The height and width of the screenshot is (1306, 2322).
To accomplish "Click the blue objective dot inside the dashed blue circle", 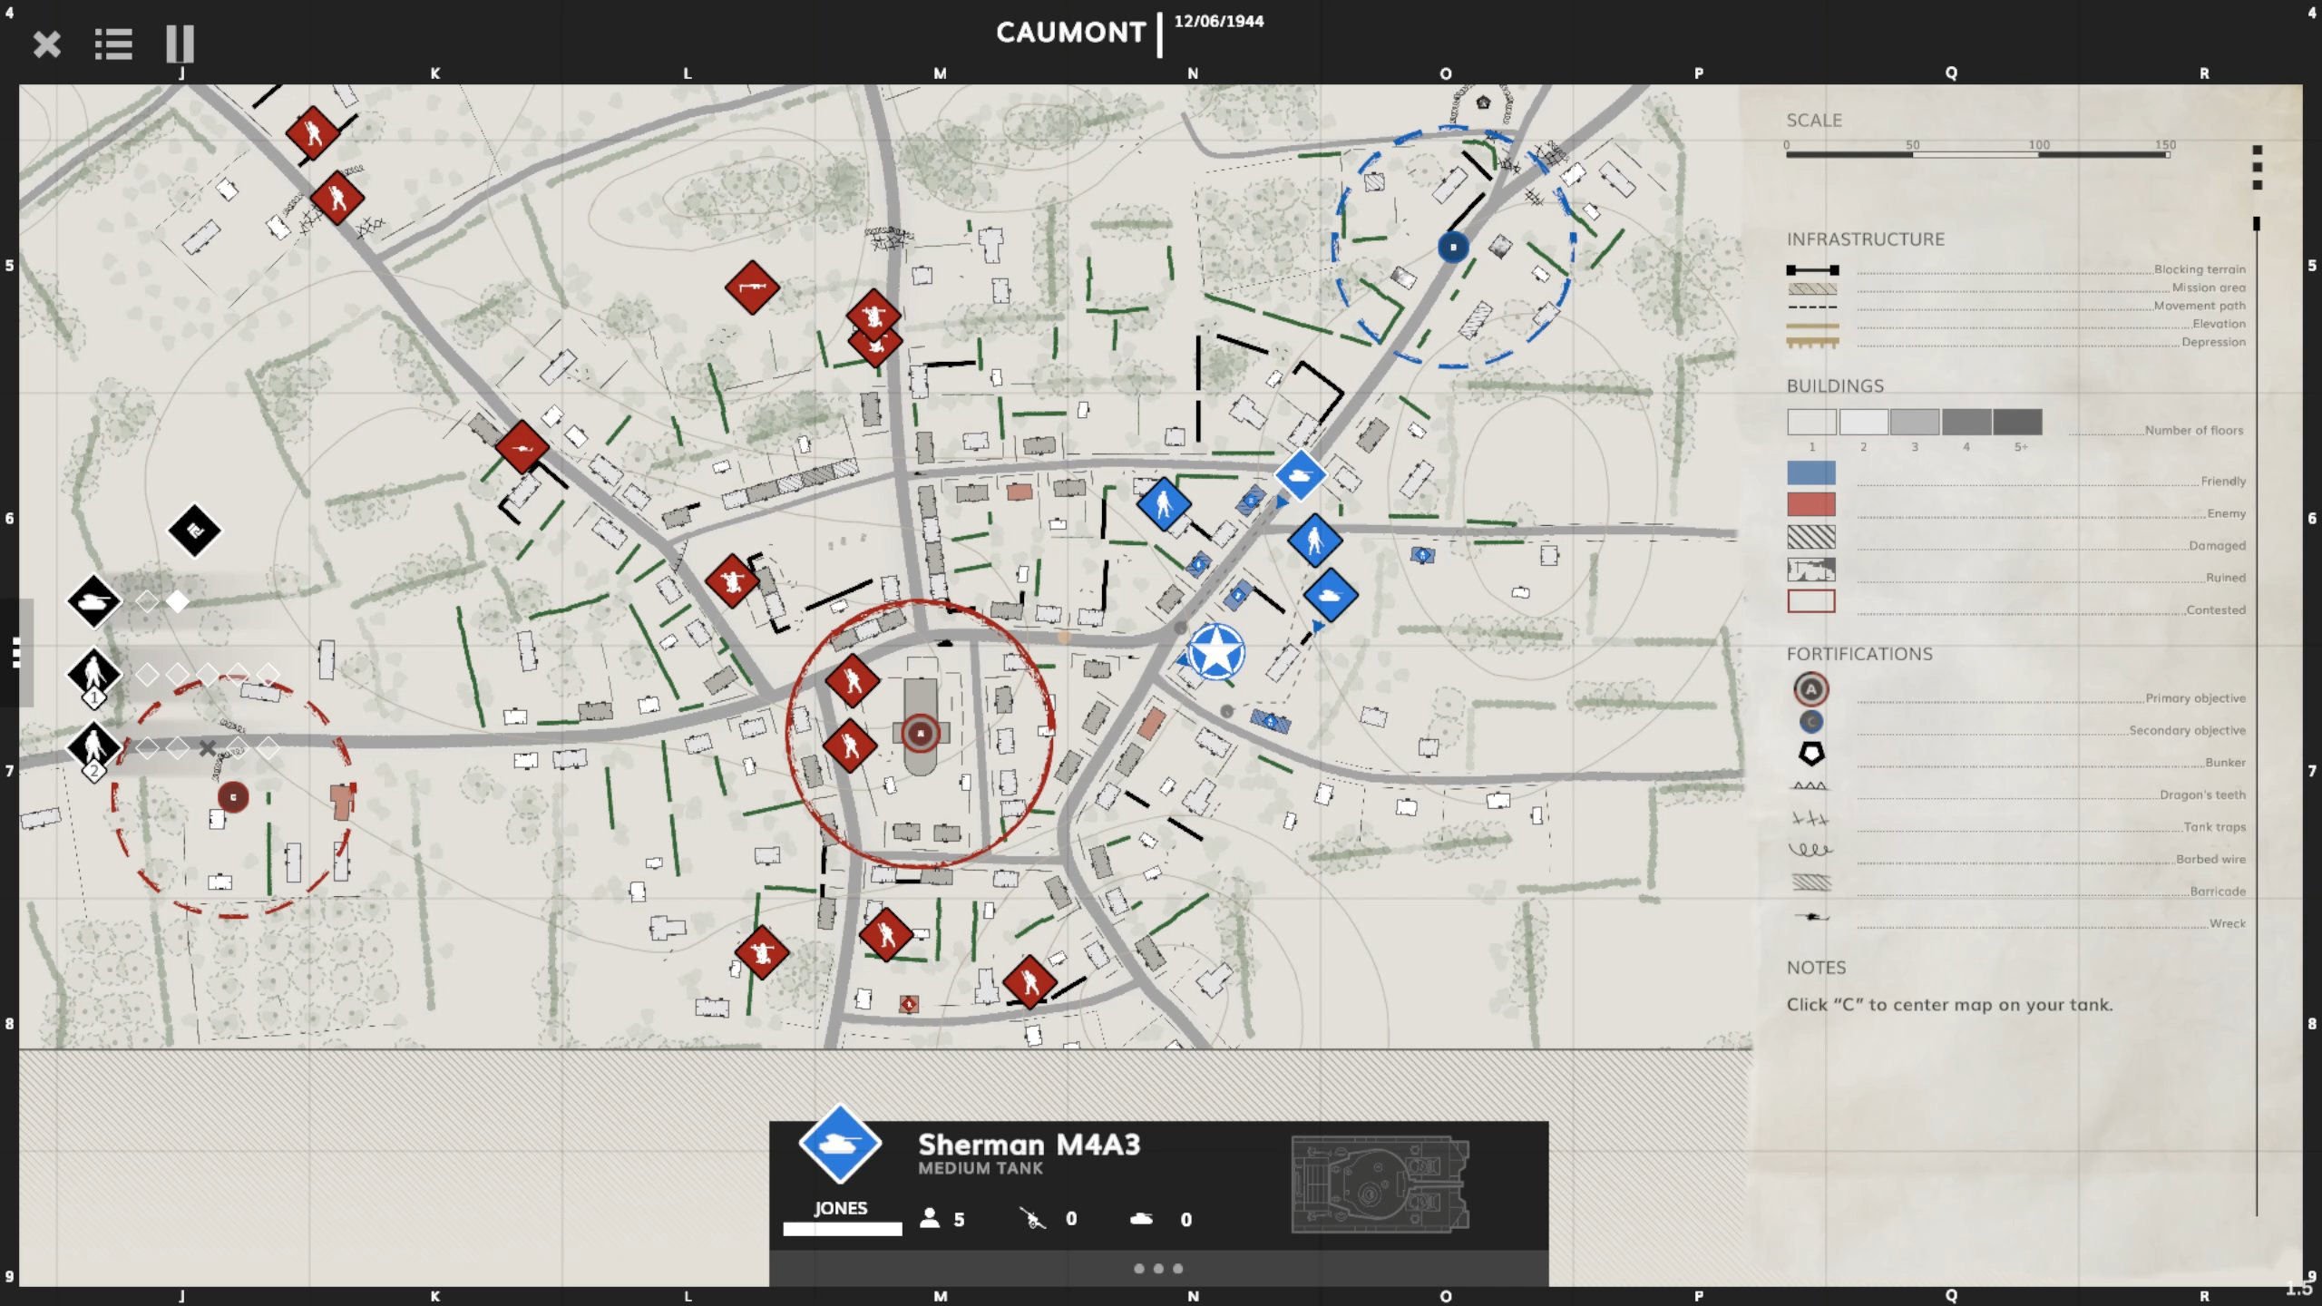I will [1453, 247].
